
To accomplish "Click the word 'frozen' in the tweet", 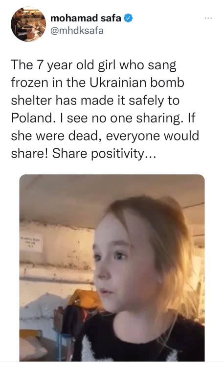I will point(29,82).
